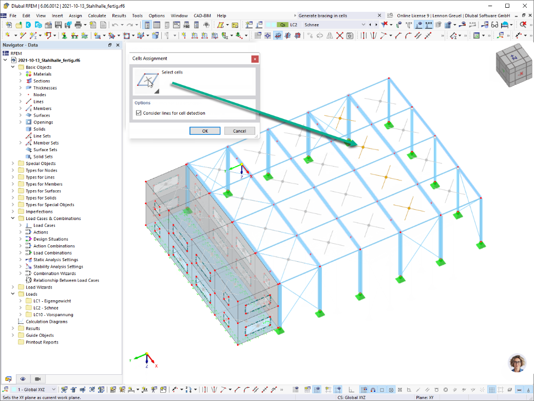Click the Save file icon in toolbar

(58, 25)
